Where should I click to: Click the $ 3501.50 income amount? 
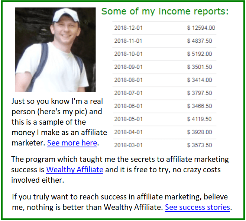point(200,67)
